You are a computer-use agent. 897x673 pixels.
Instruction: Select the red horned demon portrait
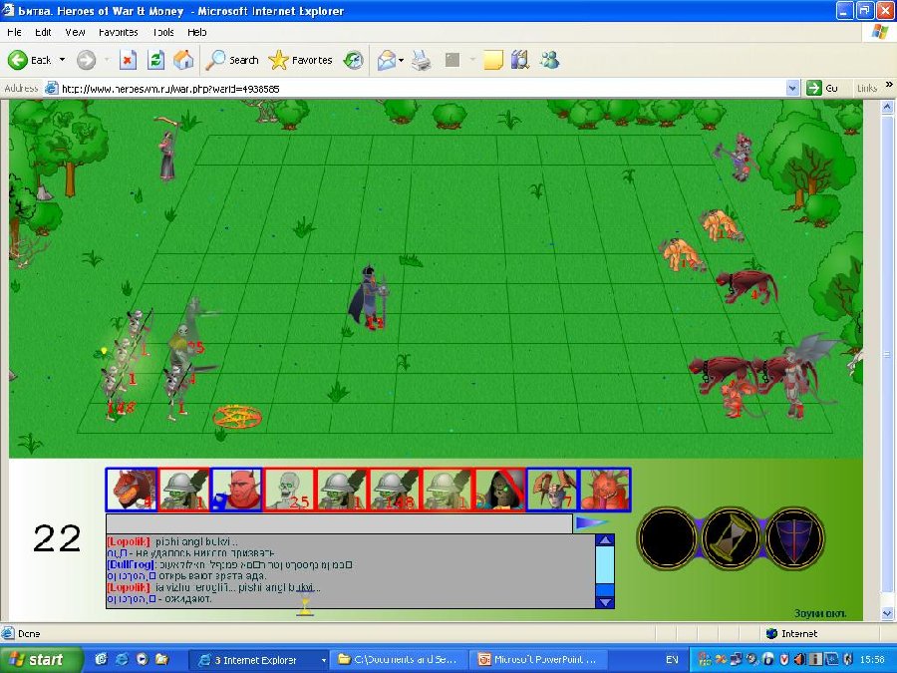tap(237, 490)
